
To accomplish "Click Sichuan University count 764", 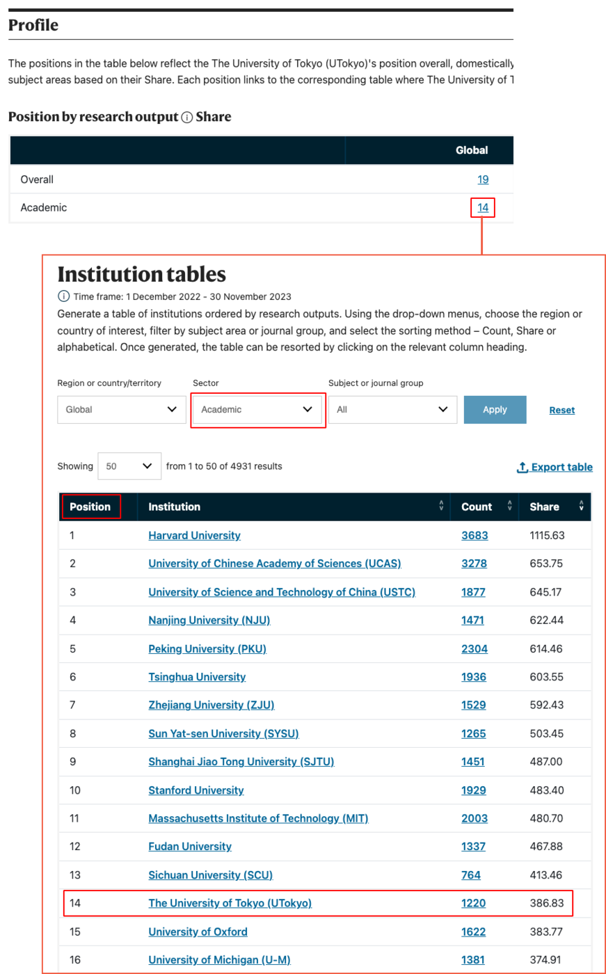I will pyautogui.click(x=471, y=875).
